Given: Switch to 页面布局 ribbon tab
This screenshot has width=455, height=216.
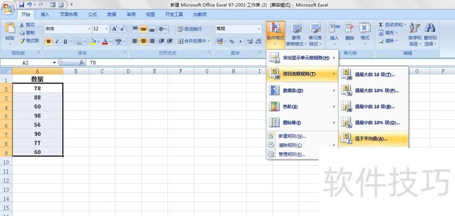Looking at the screenshot, I should 69,15.
